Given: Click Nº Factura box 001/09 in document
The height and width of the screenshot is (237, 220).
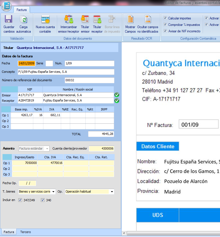Looking at the screenshot, I should 199,124.
